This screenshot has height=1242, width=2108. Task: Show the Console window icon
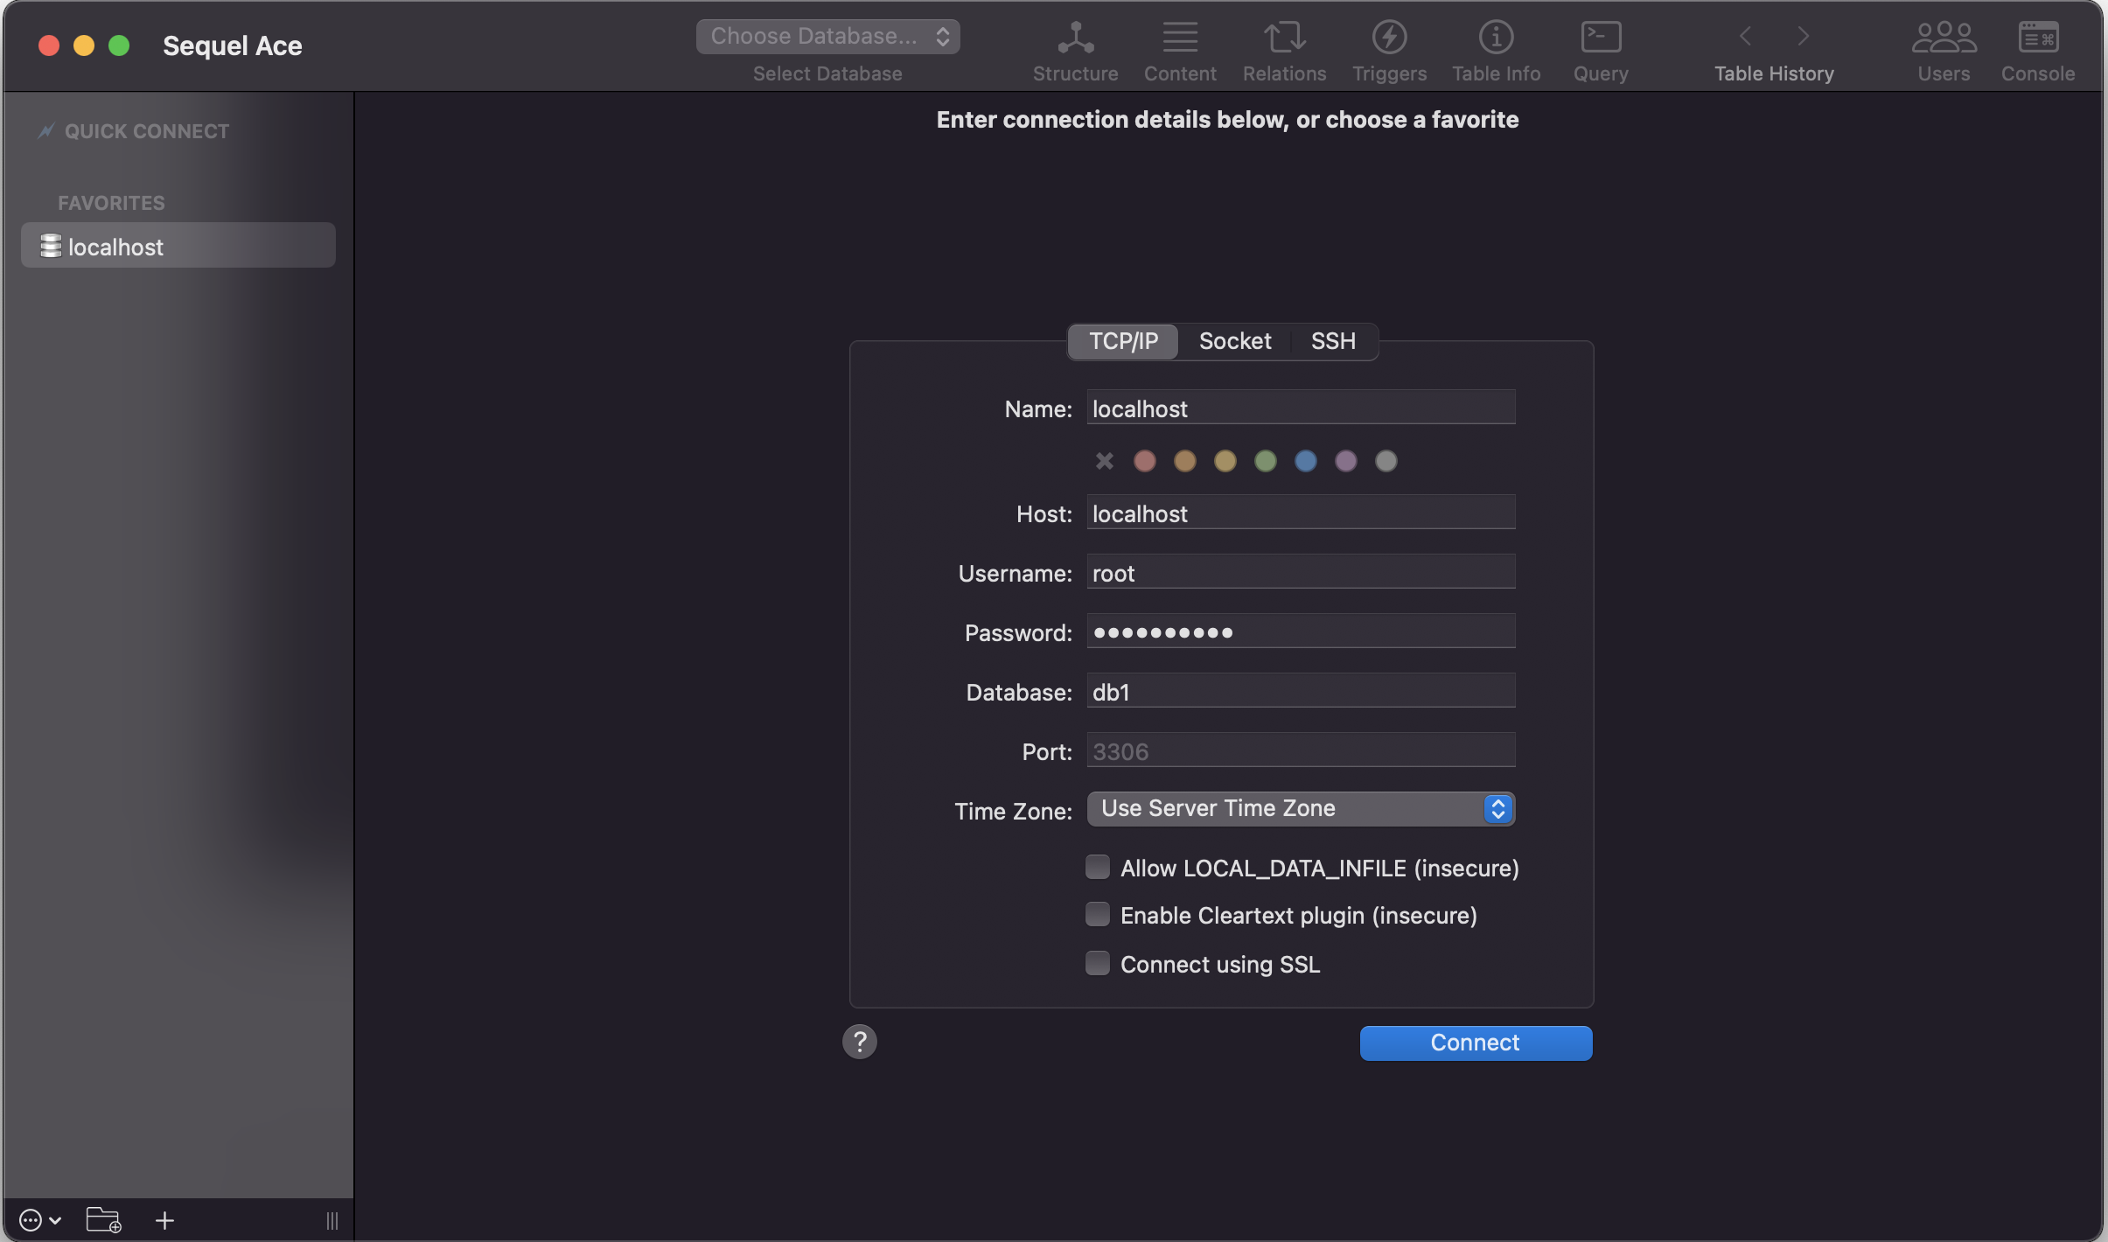tap(2038, 38)
